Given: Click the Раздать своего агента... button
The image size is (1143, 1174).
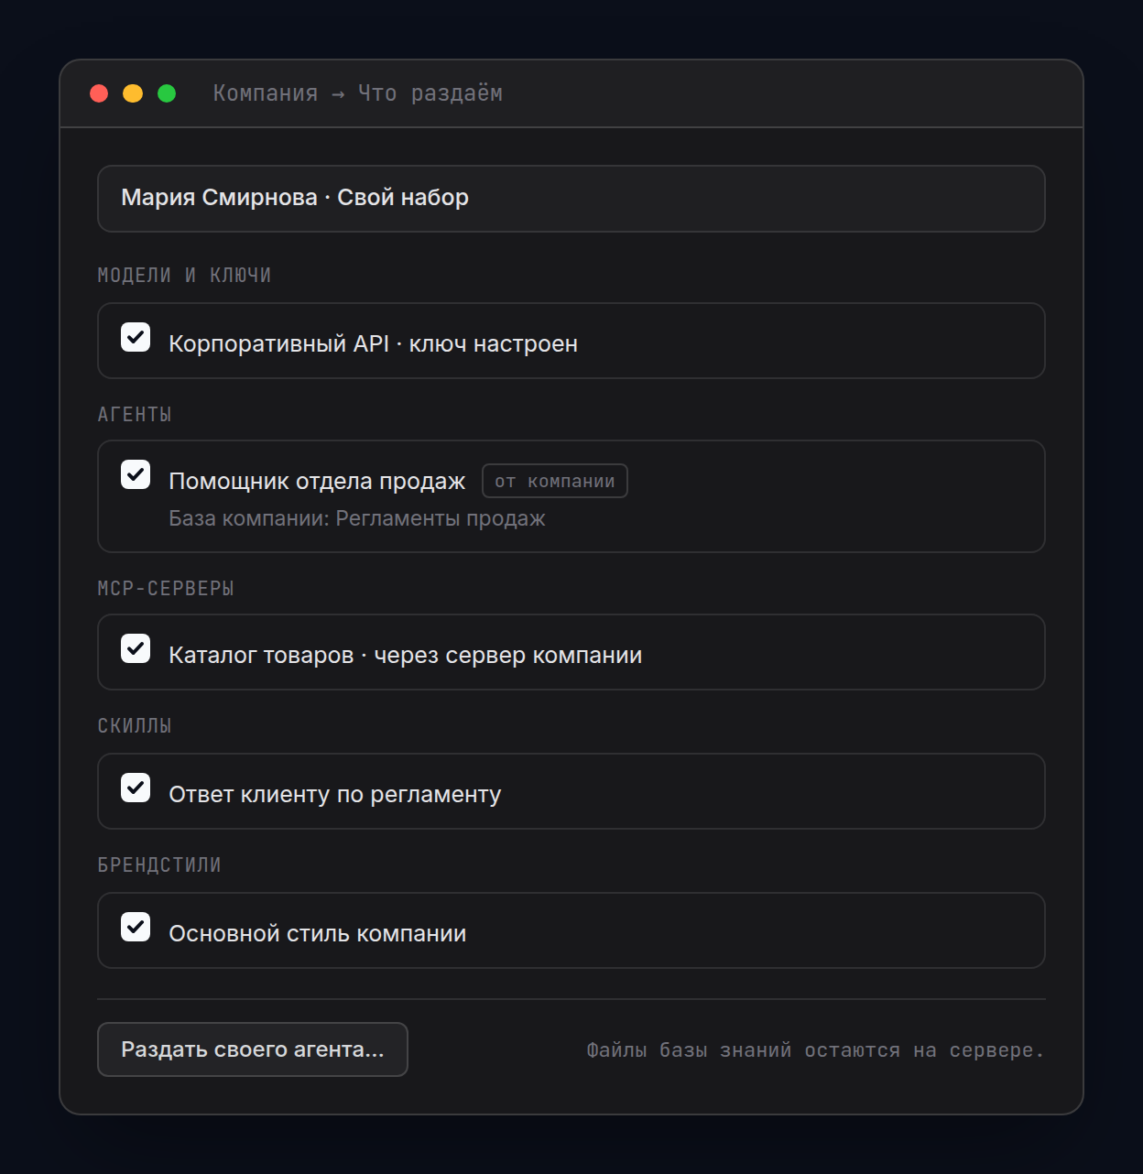Looking at the screenshot, I should coord(253,1049).
